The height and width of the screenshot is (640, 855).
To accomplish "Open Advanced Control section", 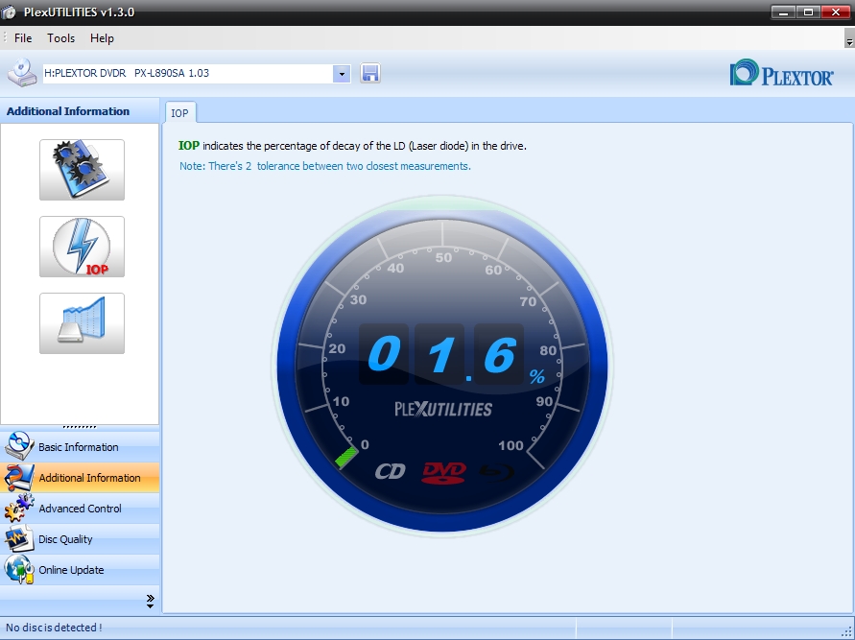I will pos(80,509).
